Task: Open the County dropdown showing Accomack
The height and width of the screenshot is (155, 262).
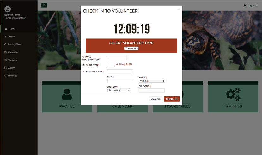Action: [119, 90]
